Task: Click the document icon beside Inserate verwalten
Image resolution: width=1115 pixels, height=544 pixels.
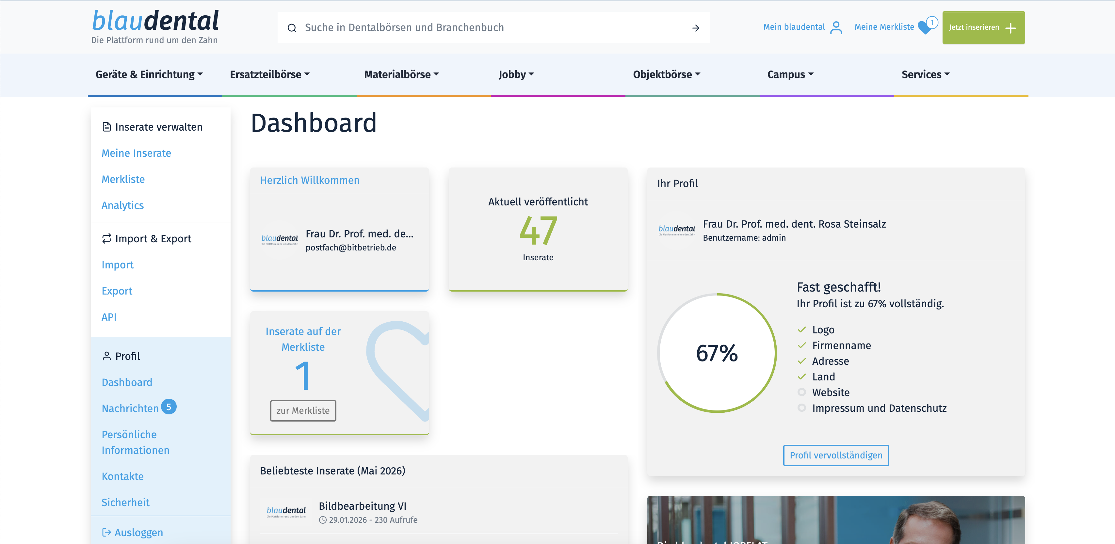Action: tap(106, 127)
